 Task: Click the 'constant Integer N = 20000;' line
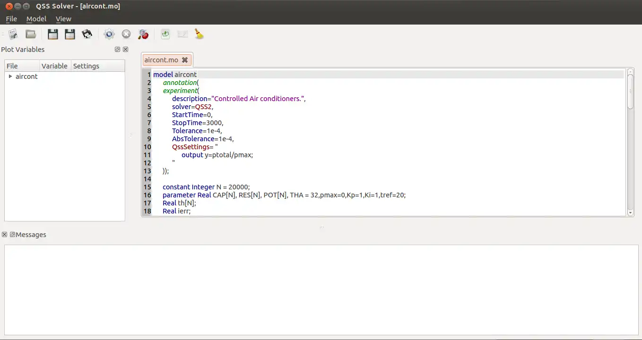pyautogui.click(x=206, y=187)
